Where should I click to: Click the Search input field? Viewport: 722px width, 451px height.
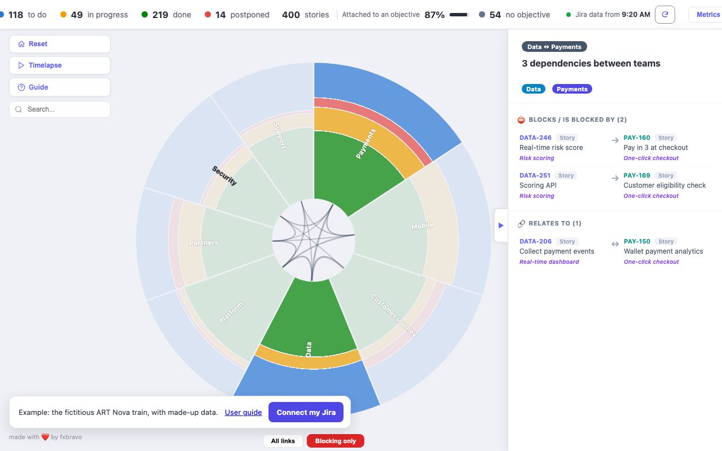(x=60, y=109)
